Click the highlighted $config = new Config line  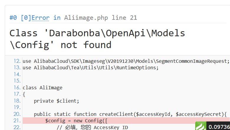[x=126, y=121]
